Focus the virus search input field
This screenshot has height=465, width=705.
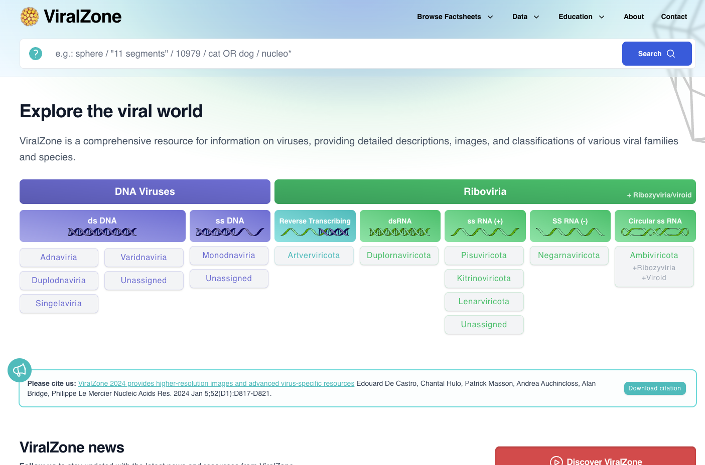tap(331, 54)
